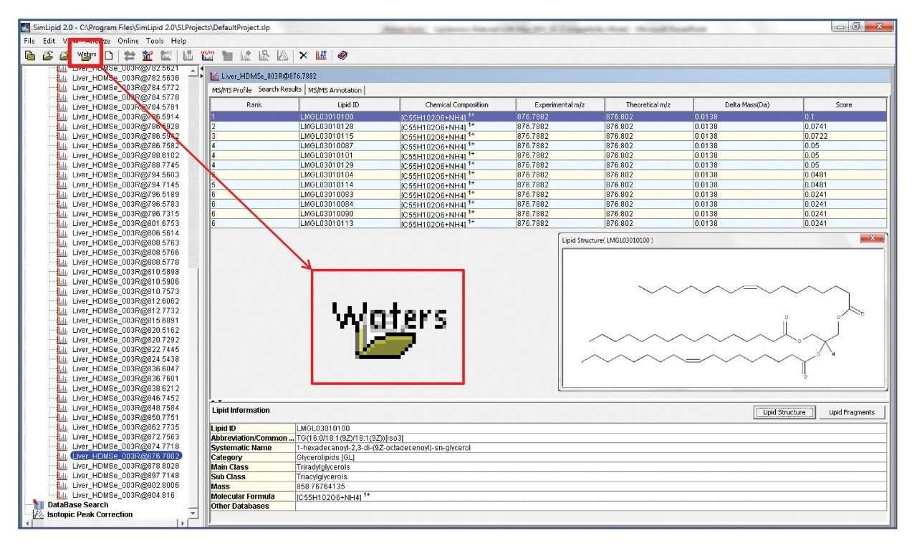Click the tree panel scroll down arrow
The height and width of the screenshot is (548, 917).
(x=192, y=514)
